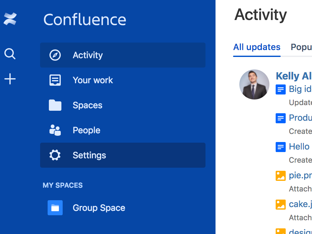Click the Group Space blue folder icon
This screenshot has height=234, width=312.
pyautogui.click(x=55, y=208)
